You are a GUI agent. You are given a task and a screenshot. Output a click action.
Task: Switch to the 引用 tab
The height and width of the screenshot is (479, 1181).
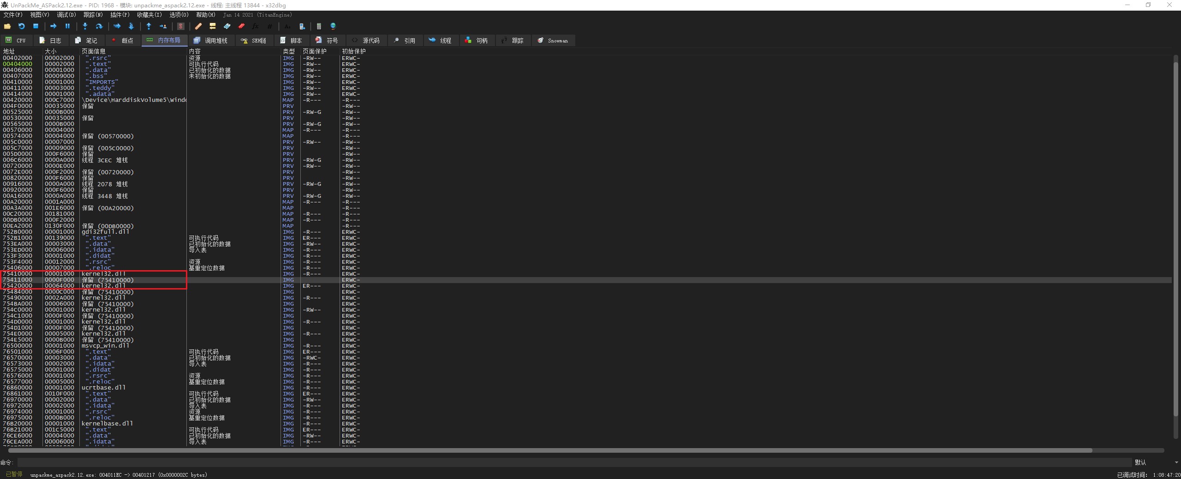point(405,41)
